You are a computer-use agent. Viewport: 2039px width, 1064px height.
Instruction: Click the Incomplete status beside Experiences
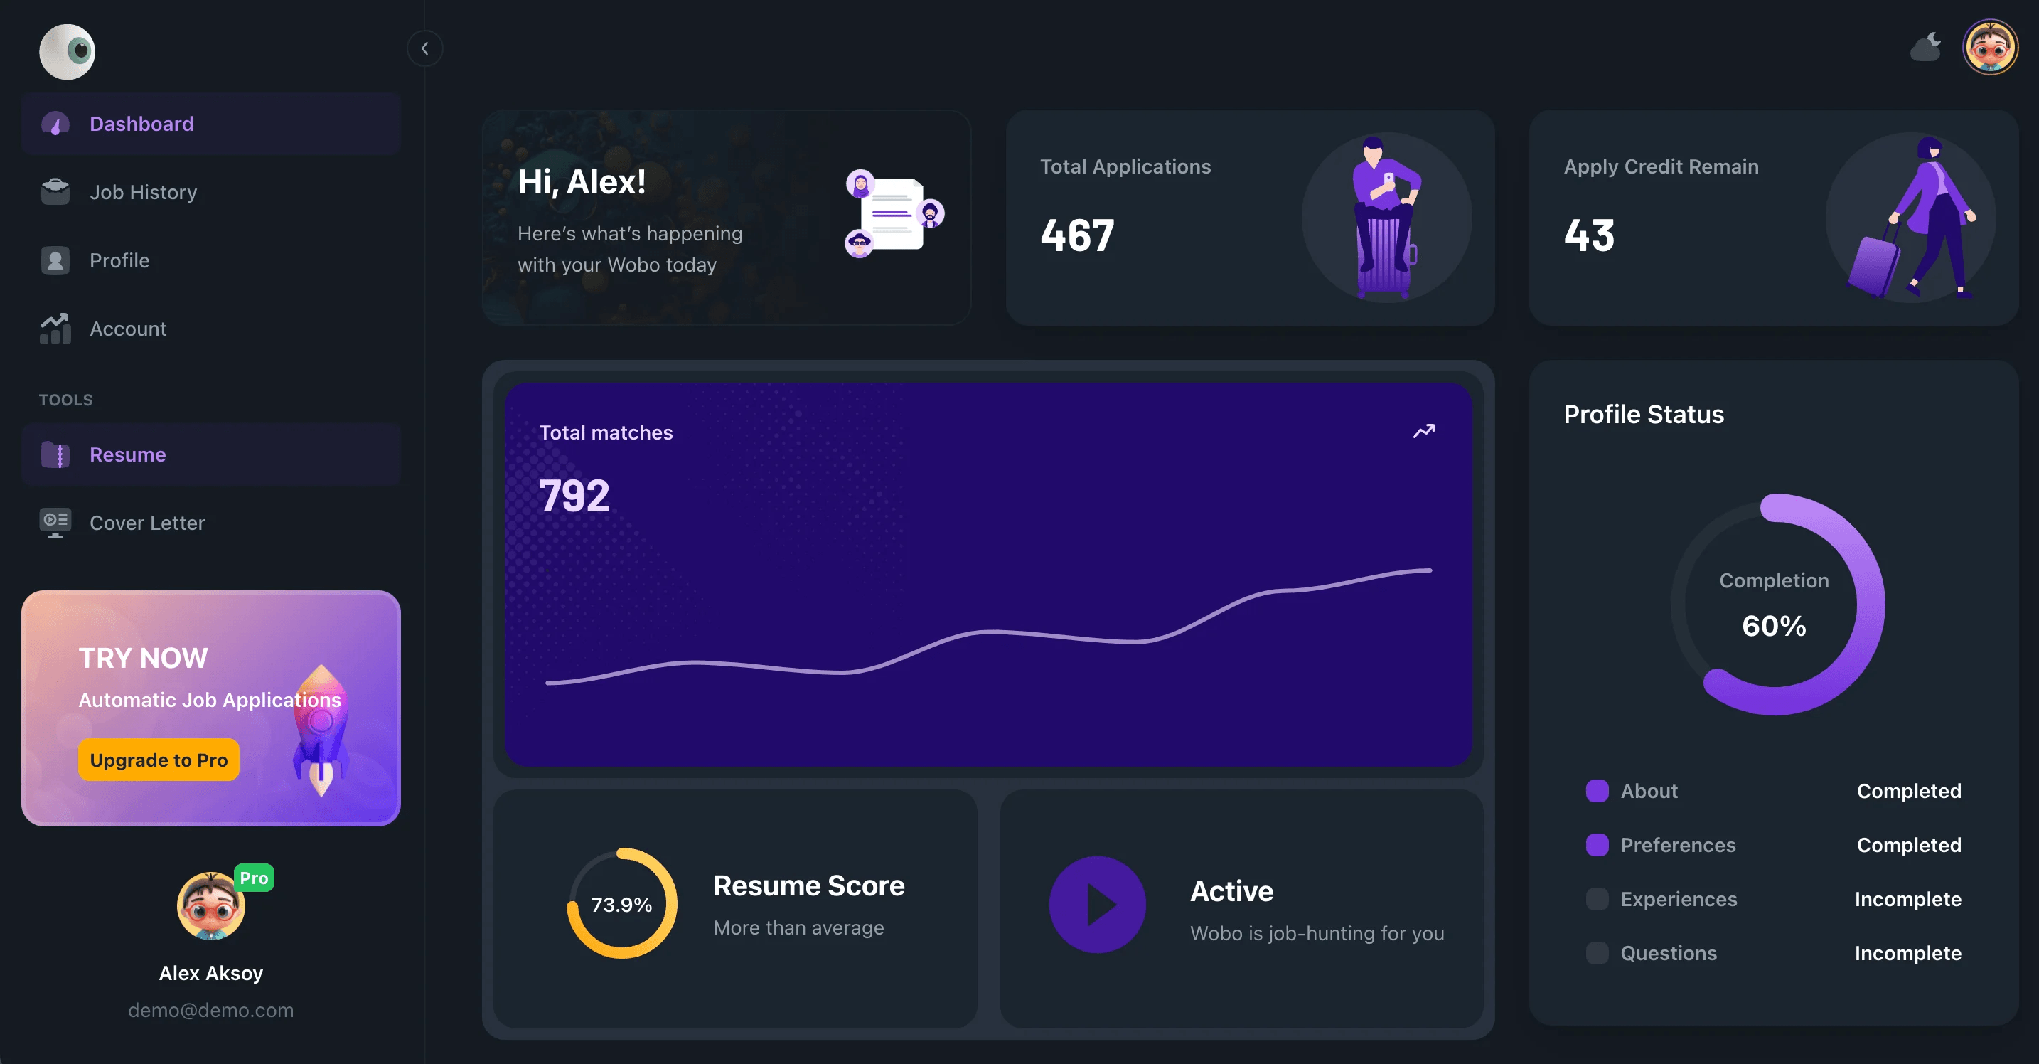click(1907, 898)
